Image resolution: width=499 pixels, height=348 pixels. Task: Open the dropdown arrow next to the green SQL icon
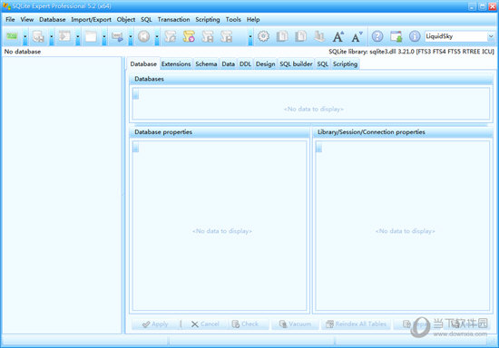24,37
